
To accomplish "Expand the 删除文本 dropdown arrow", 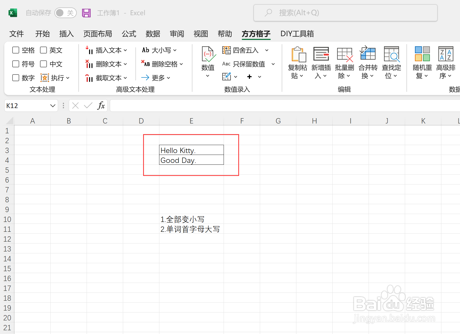I will click(125, 64).
